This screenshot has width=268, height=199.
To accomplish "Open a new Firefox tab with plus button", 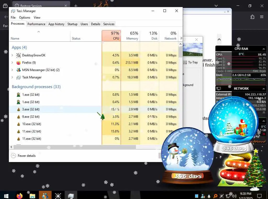I will coord(76,6).
